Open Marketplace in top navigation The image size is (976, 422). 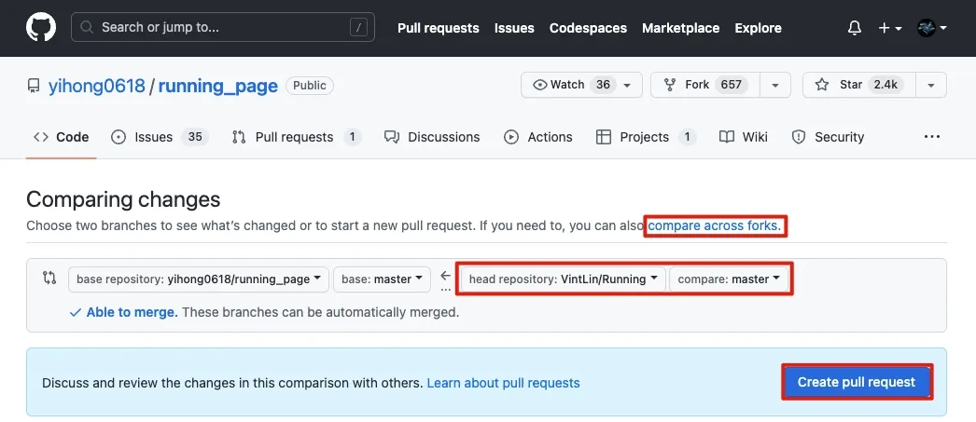[680, 28]
